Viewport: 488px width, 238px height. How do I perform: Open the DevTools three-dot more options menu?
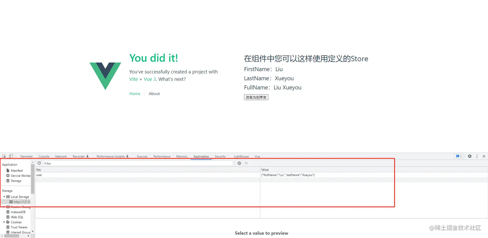tap(477, 156)
